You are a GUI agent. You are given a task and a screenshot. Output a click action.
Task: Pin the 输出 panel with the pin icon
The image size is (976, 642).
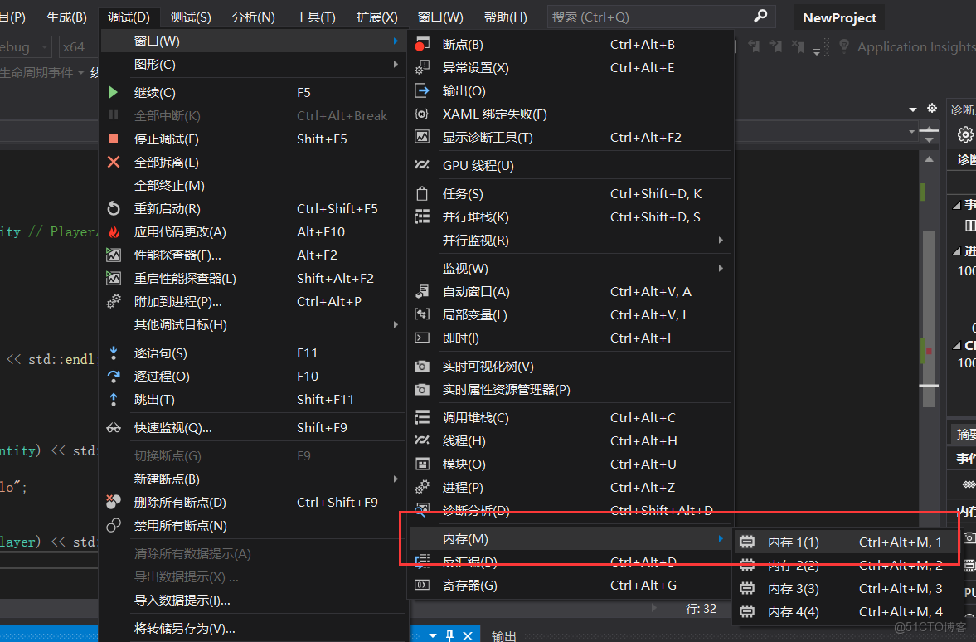451,634
